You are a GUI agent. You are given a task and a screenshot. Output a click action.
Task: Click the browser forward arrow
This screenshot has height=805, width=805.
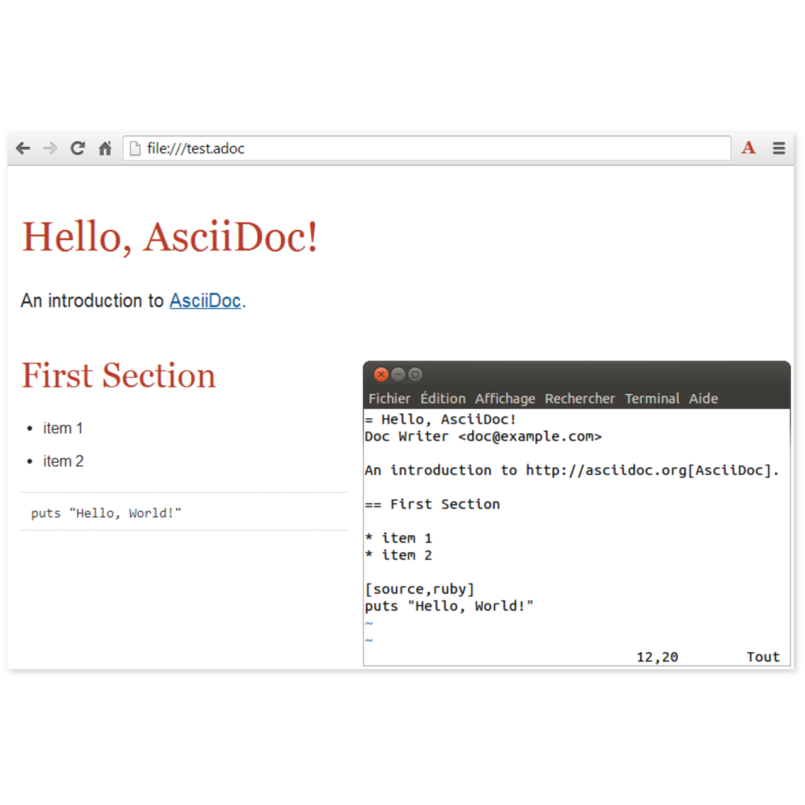pos(50,148)
